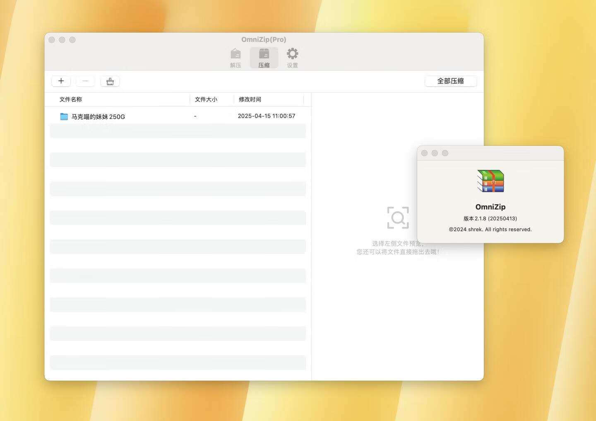Image resolution: width=596 pixels, height=421 pixels.
Task: Remove the selected file with the minus button
Action: point(85,81)
